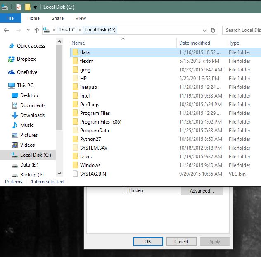Viewport: 261px width, 257px height.
Task: Click the drive icon in the title bar
Action: (5, 7)
